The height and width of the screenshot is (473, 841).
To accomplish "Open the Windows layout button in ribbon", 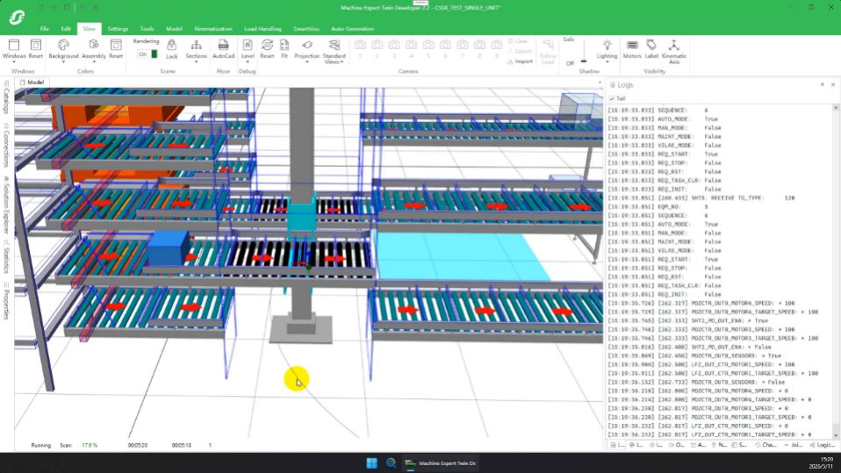I will pyautogui.click(x=14, y=48).
